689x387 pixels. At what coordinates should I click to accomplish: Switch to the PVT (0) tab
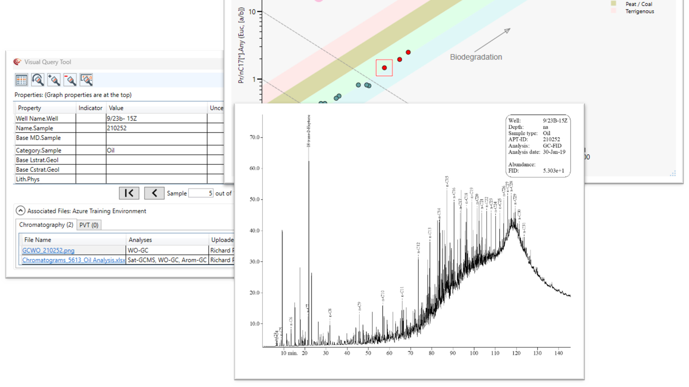[89, 225]
